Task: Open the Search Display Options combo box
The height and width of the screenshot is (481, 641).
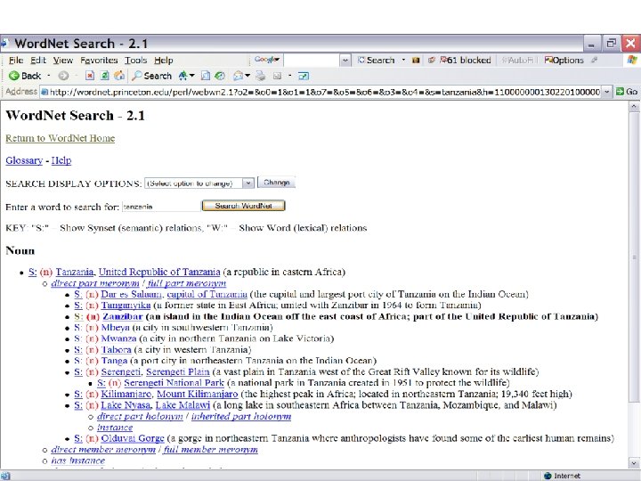Action: click(199, 183)
